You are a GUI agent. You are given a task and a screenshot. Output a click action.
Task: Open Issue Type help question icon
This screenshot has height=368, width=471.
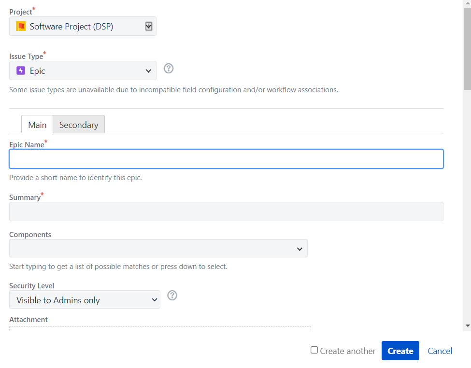(169, 69)
